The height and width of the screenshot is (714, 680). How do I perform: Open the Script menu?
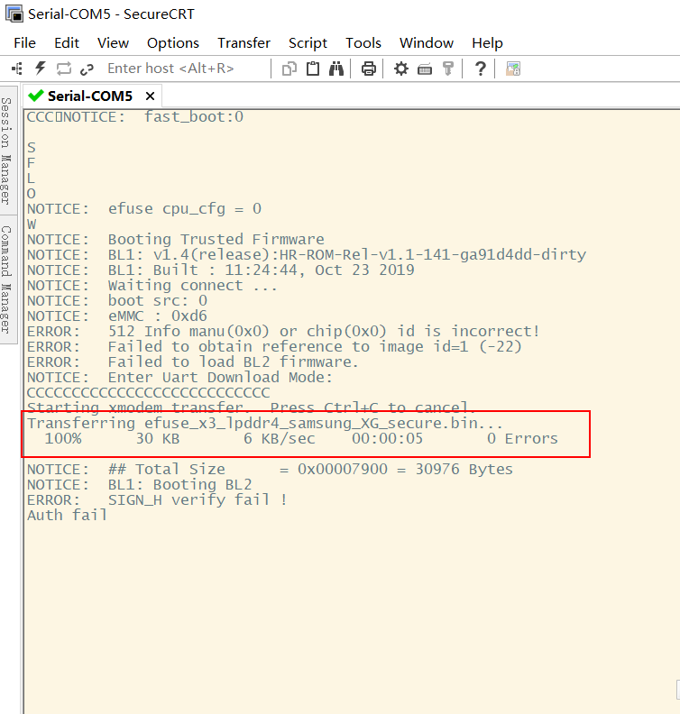point(308,43)
